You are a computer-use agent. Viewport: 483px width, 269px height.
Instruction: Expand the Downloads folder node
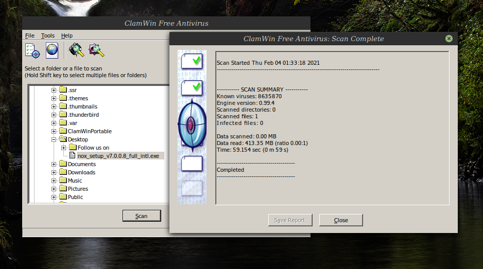point(54,172)
